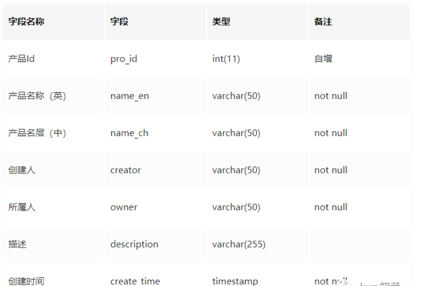Click the varchar(255) type cell
The image size is (421, 286).
click(x=257, y=244)
